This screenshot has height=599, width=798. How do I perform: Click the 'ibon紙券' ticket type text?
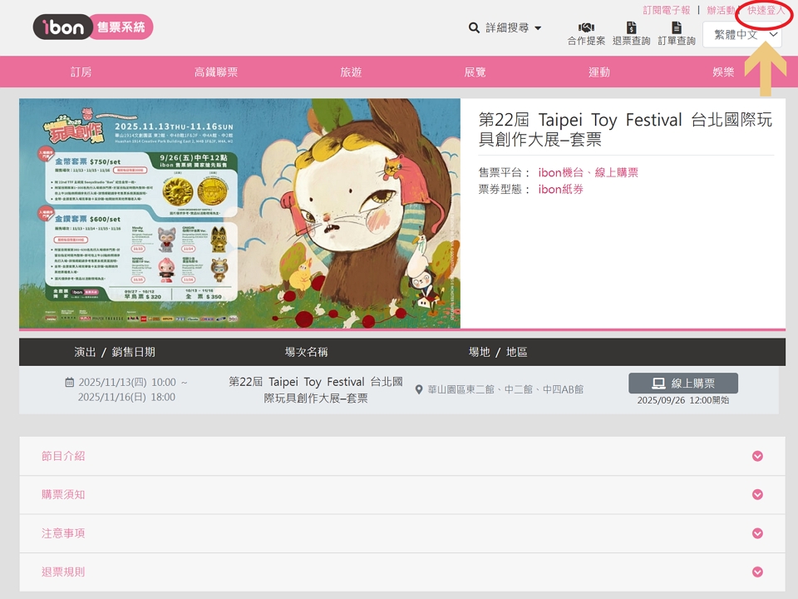(560, 190)
